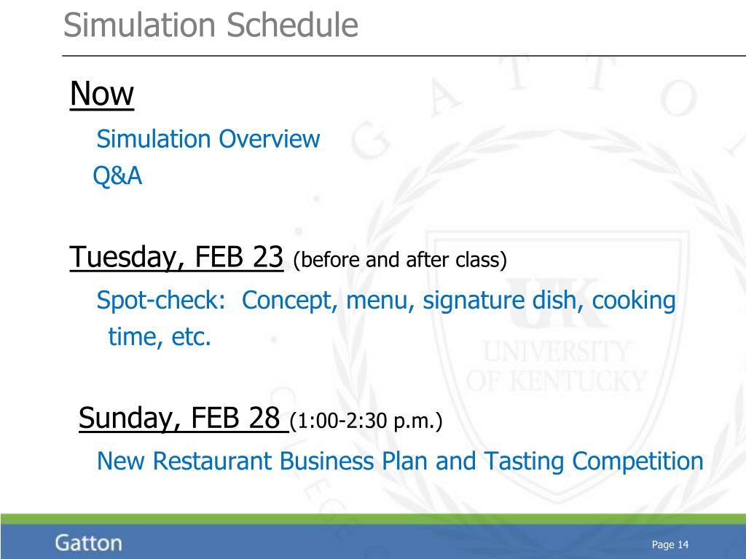Click the Gatton logo in footer
This screenshot has width=746, height=559.
tap(88, 543)
